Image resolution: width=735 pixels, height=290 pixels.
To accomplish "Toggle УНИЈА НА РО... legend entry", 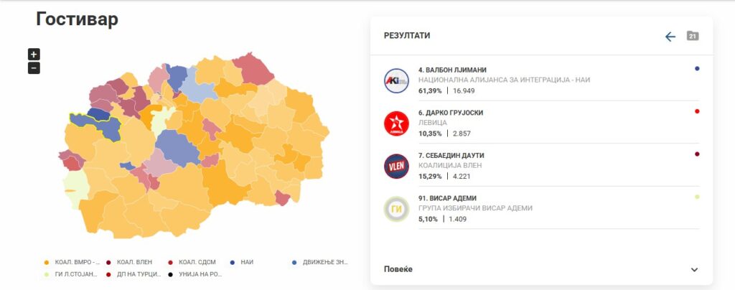I will pos(192,274).
